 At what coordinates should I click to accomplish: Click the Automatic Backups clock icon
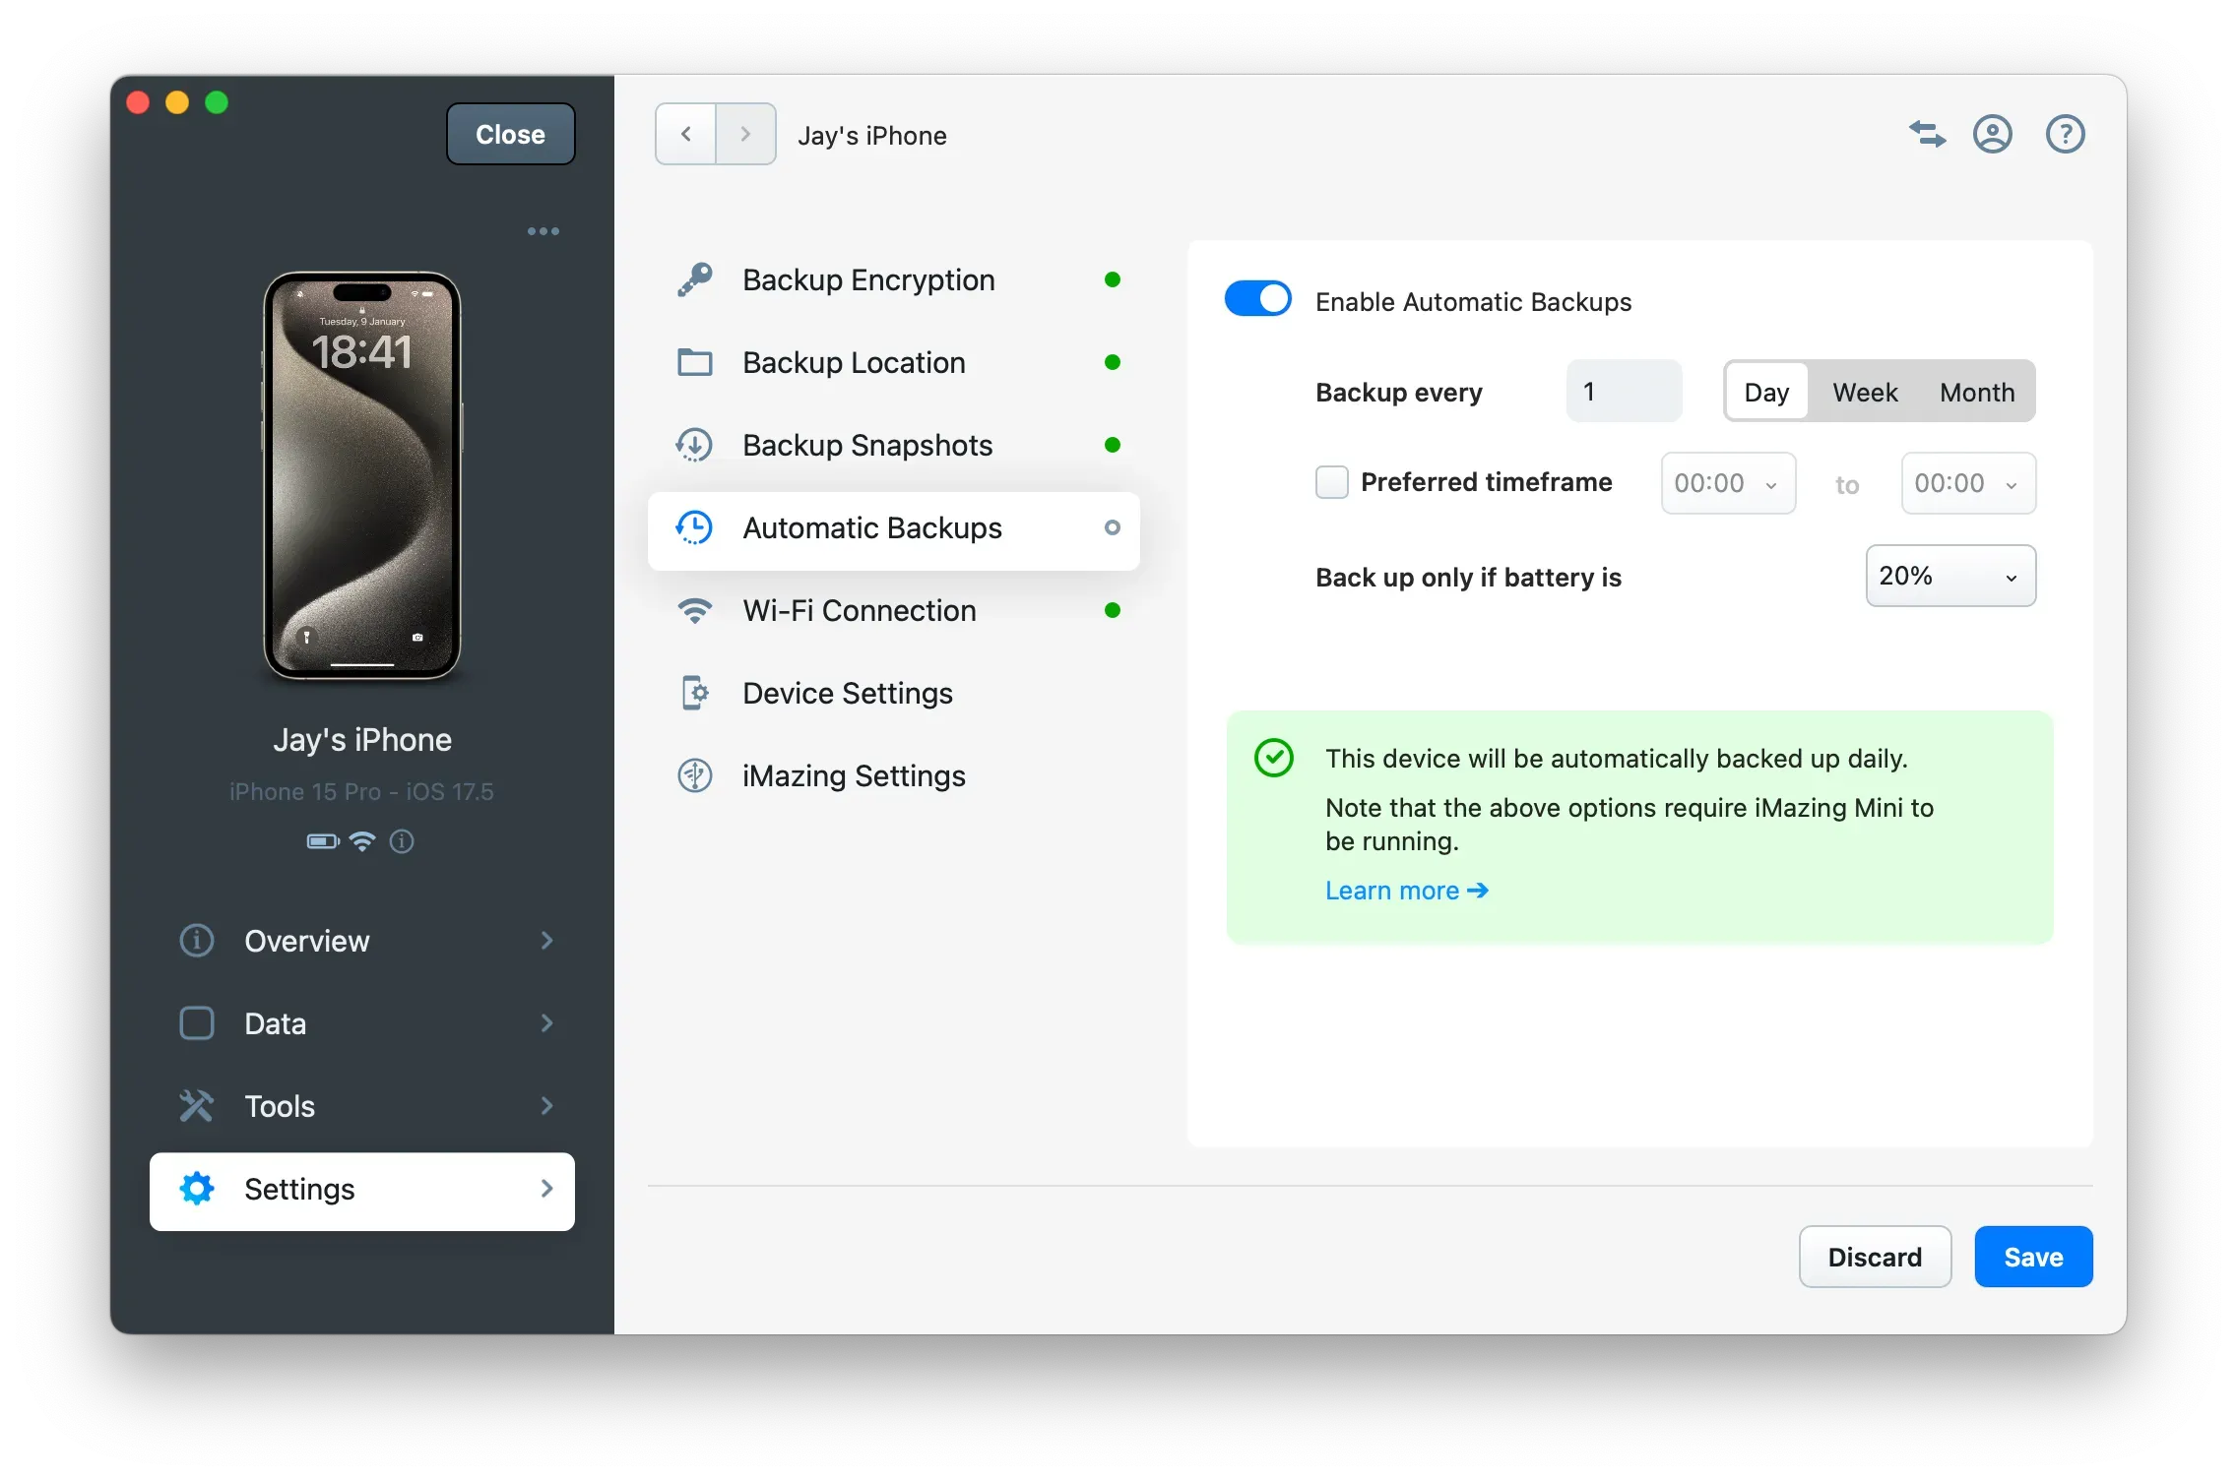[695, 527]
